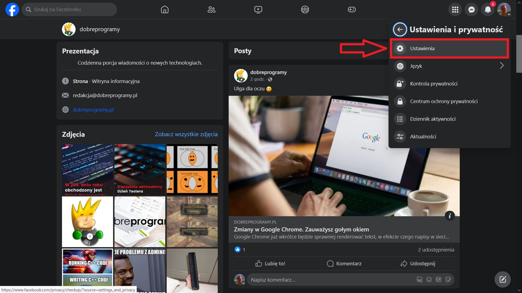Insert a GIF into the comment

pos(439,279)
